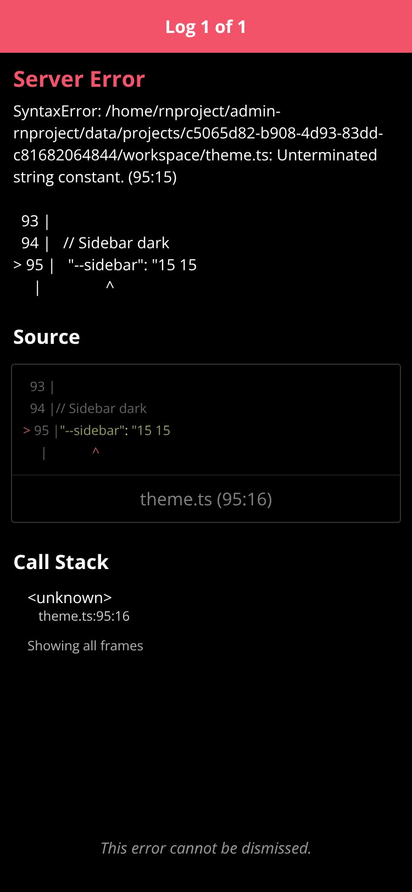
Task: Click the Call Stack heading
Action: tap(61, 562)
